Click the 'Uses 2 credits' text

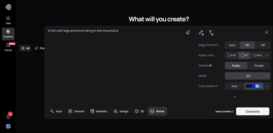[x=223, y=111]
